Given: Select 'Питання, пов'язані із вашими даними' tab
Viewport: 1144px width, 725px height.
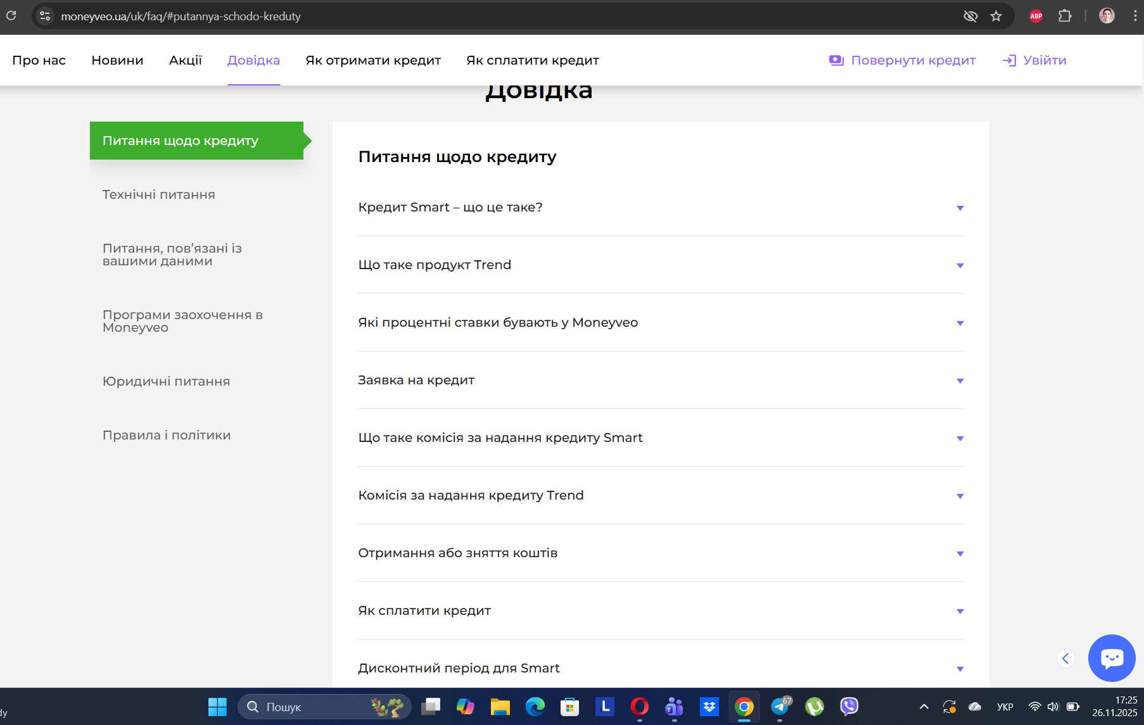Looking at the screenshot, I should (x=172, y=255).
